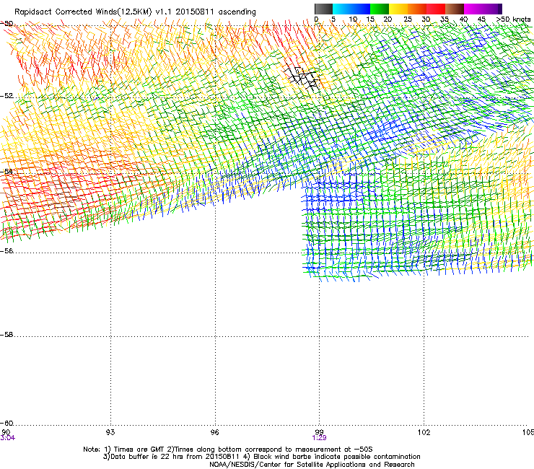Click the '-52' latitude axis label

6,96
